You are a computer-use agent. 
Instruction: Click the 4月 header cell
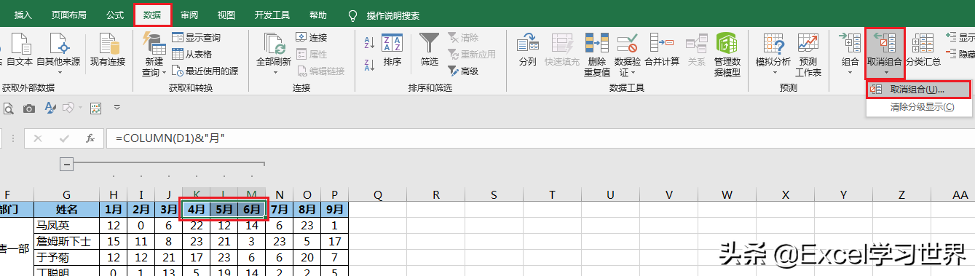196,209
